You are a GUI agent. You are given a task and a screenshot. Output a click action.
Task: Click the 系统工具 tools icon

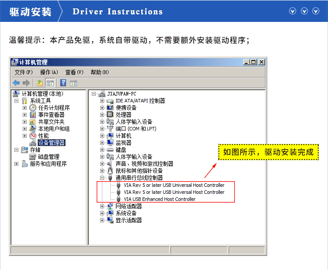click(24, 101)
